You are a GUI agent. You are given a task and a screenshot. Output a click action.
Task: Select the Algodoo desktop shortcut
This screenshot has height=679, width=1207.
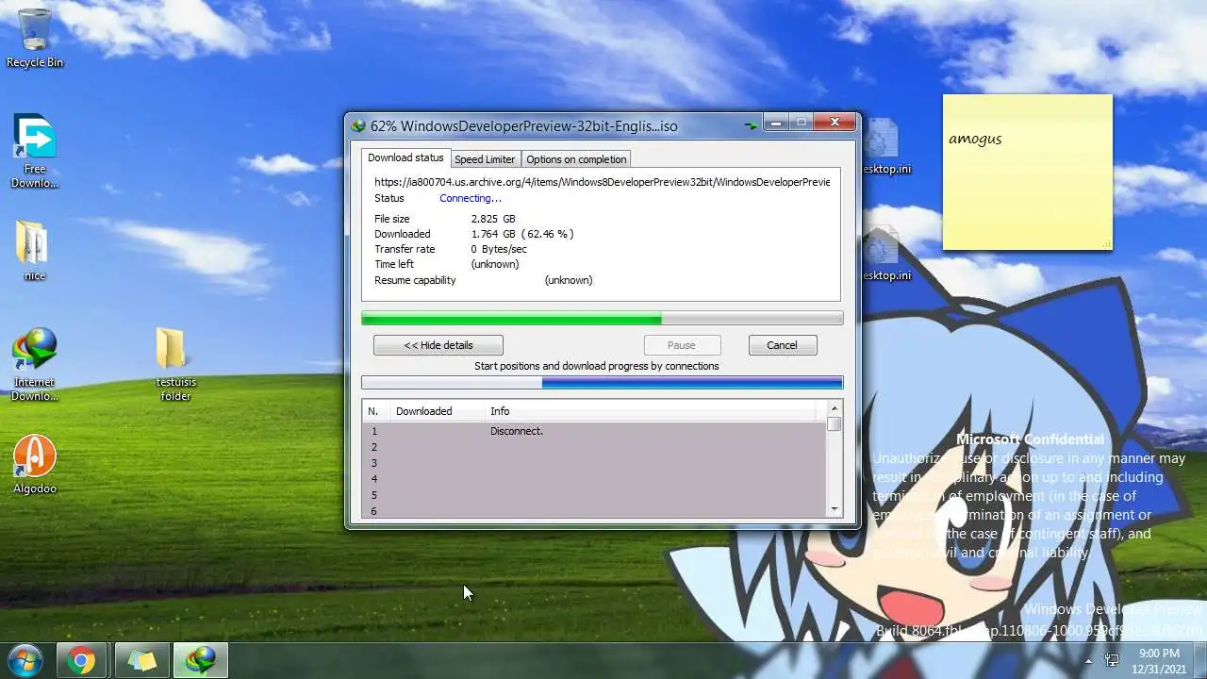35,465
